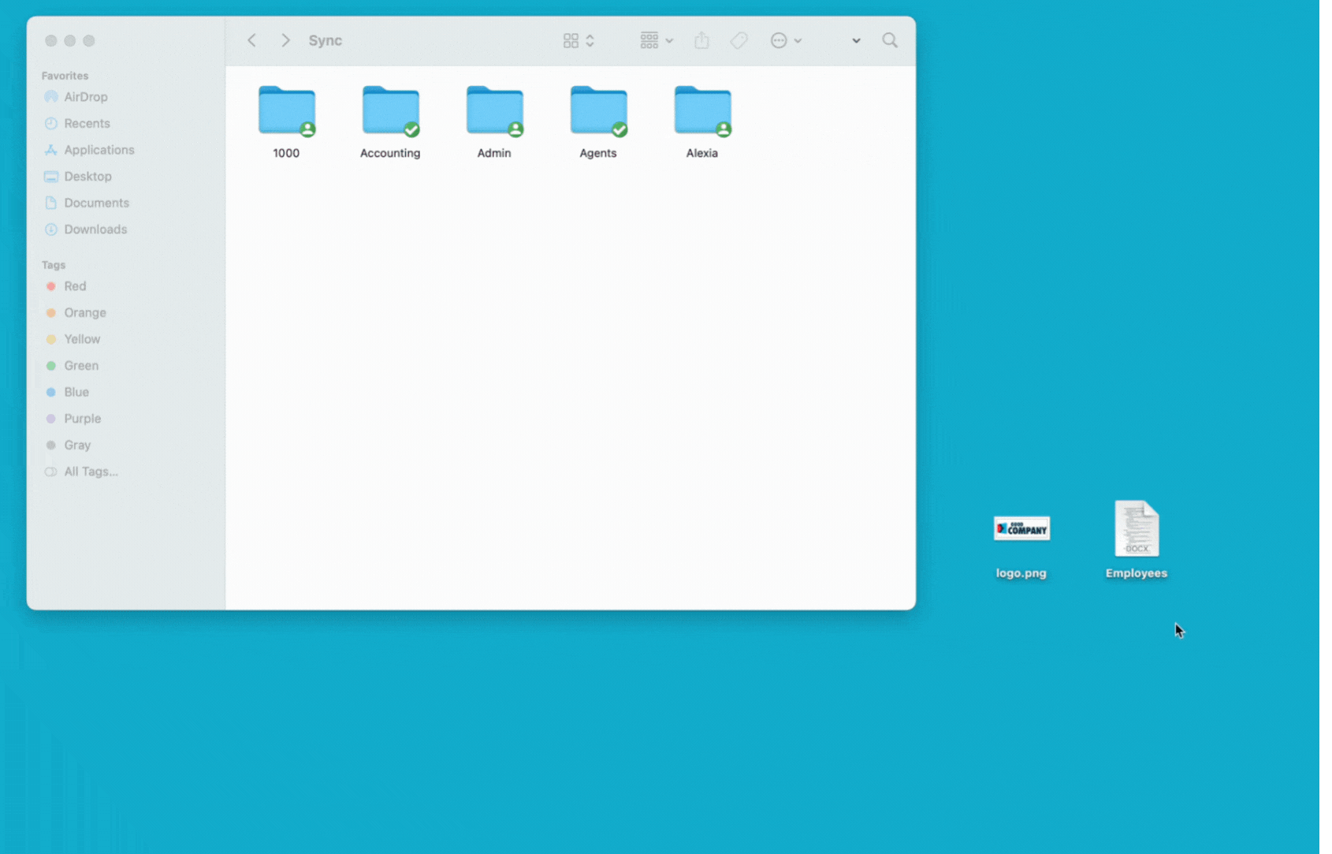1332x854 pixels.
Task: Select the Admin folder icon
Action: tap(494, 113)
